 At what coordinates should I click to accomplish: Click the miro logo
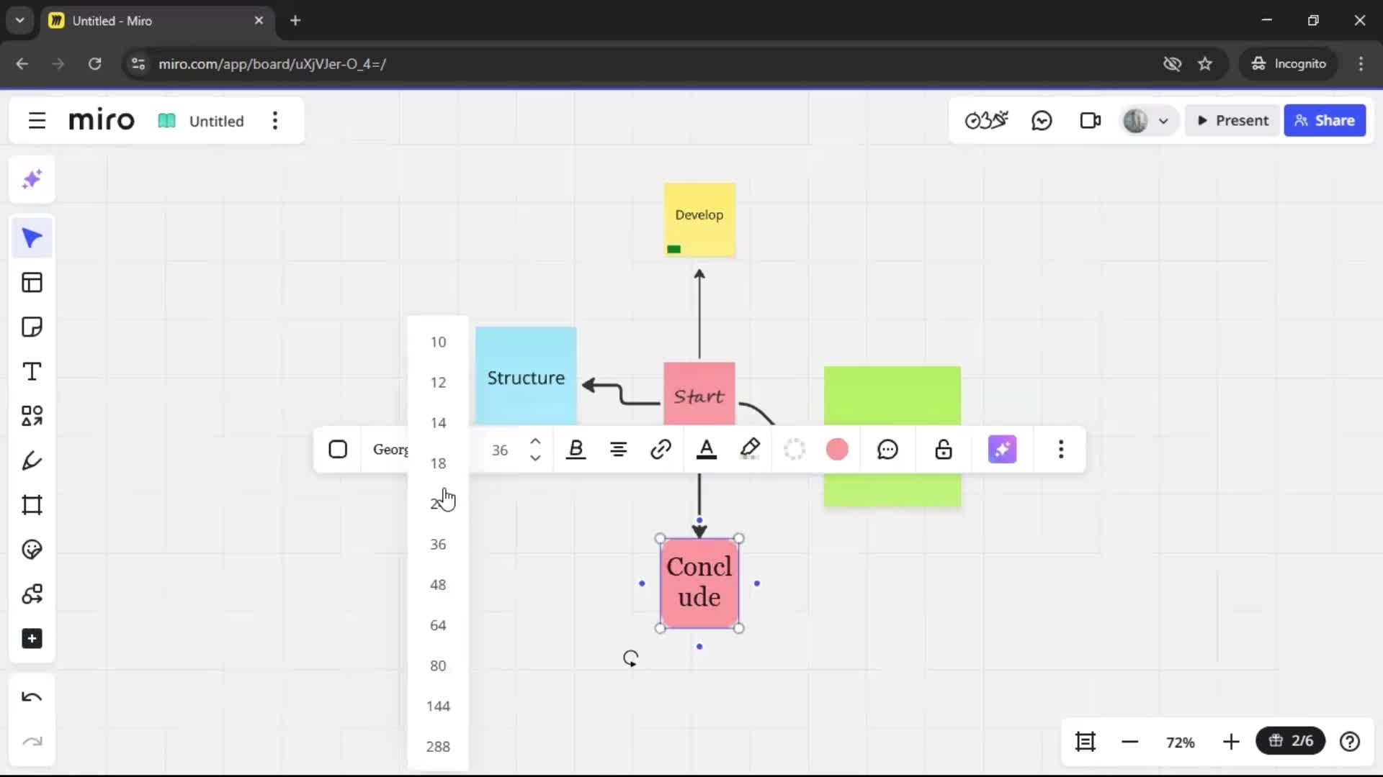102,120
